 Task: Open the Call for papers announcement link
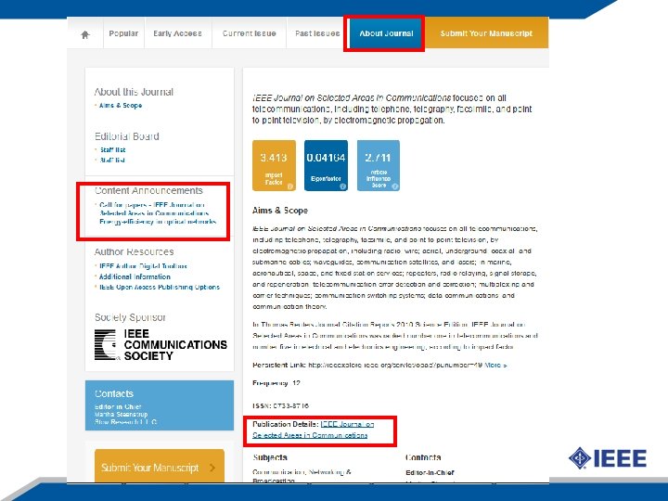point(158,213)
